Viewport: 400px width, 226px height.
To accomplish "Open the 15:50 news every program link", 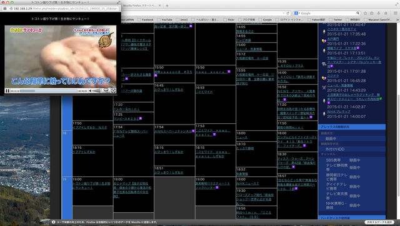I will coord(211,72).
